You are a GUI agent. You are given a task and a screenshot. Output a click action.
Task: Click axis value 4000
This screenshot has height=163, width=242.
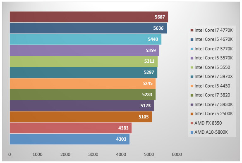121,154
